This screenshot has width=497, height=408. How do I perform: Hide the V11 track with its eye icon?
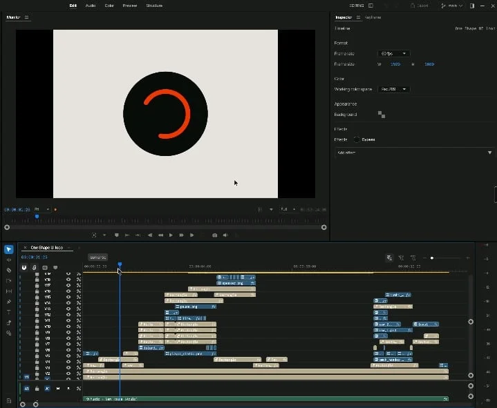coord(68,320)
